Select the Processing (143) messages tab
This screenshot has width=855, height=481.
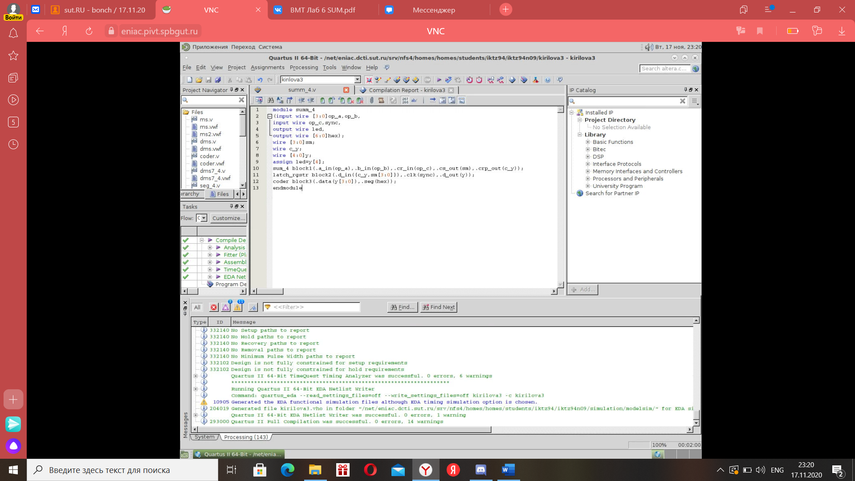pos(246,437)
